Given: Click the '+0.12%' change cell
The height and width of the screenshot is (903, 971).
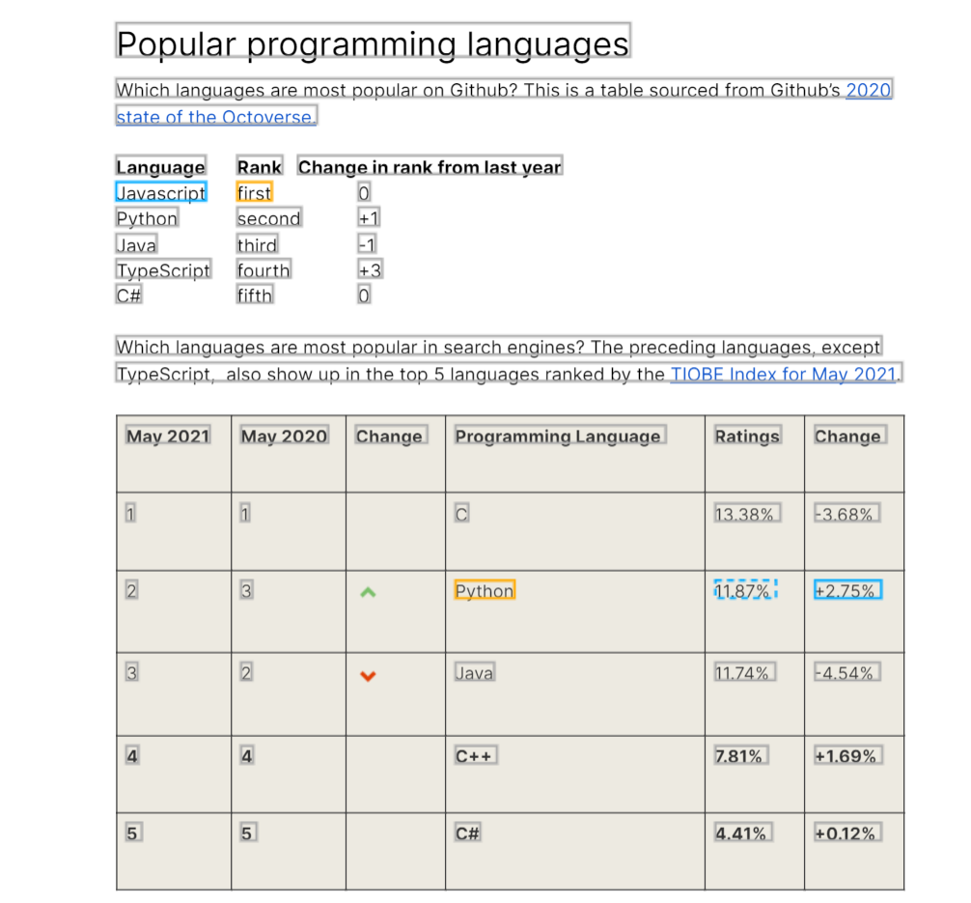Looking at the screenshot, I should click(x=847, y=832).
